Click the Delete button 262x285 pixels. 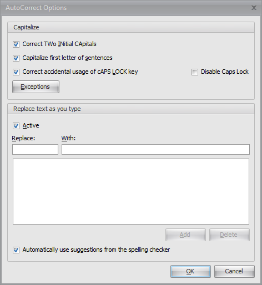[229, 235]
